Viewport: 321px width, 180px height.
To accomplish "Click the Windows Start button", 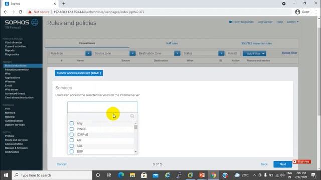I will [x=6, y=175].
